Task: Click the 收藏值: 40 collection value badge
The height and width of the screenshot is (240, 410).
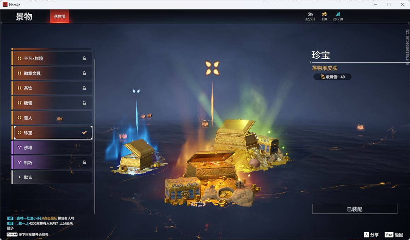Action: tap(332, 77)
